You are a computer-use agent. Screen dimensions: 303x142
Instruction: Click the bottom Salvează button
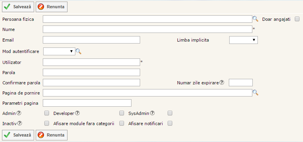[18, 135]
